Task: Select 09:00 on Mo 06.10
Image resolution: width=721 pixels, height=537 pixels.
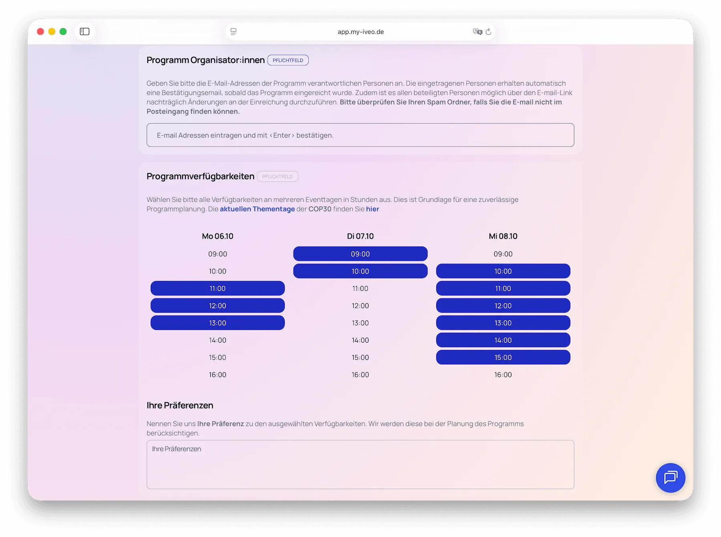Action: pyautogui.click(x=218, y=253)
